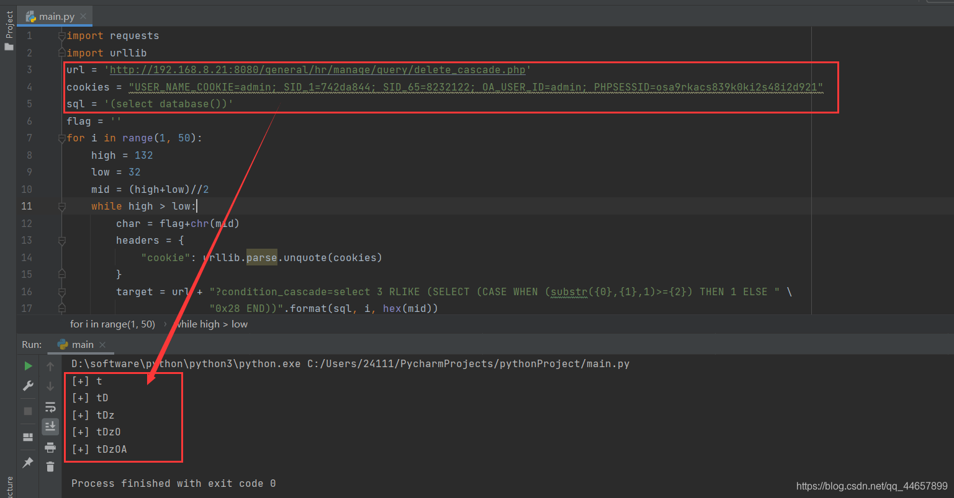Click the Run: panel label
954x498 pixels.
32,345
